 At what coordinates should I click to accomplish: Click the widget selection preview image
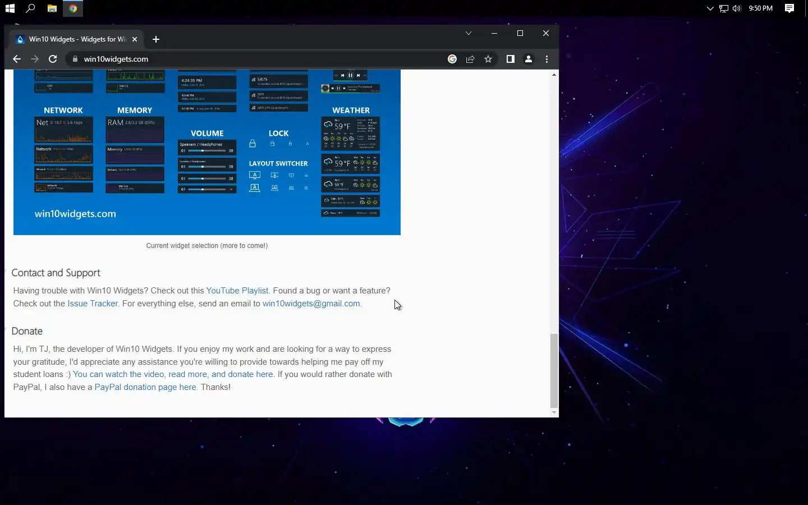(x=207, y=152)
